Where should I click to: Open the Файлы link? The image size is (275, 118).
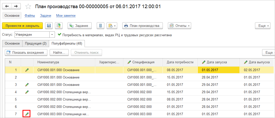[x=30, y=16]
